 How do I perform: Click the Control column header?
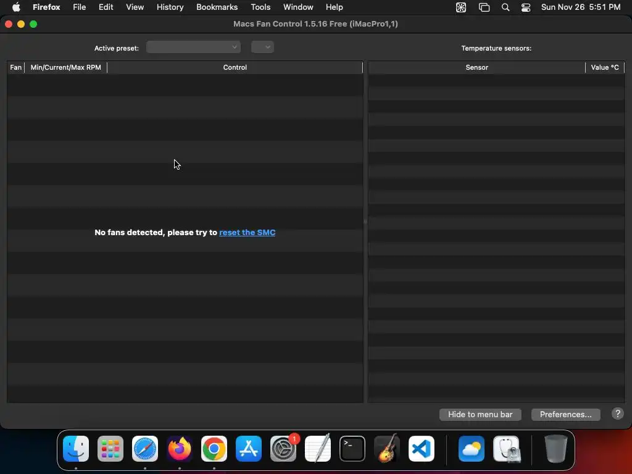point(235,67)
